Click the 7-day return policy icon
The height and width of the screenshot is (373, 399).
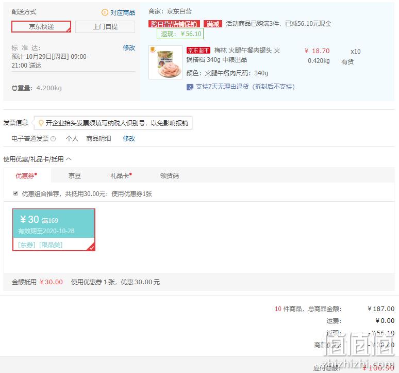click(190, 87)
